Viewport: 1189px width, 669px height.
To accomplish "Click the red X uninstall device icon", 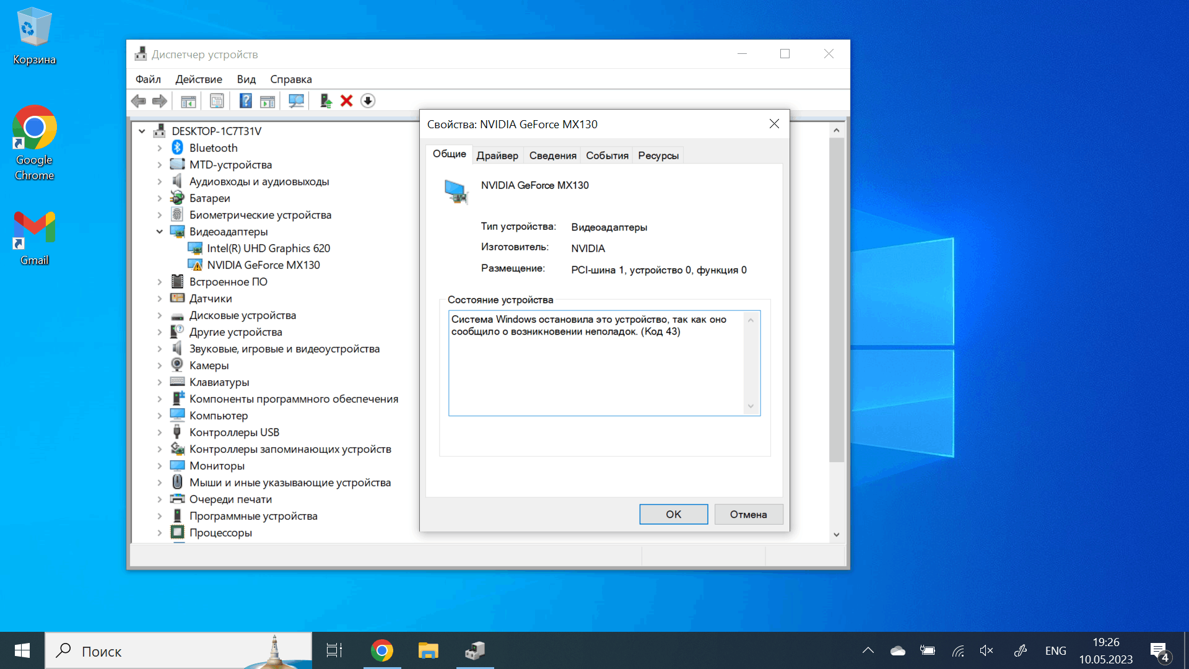I will click(347, 101).
